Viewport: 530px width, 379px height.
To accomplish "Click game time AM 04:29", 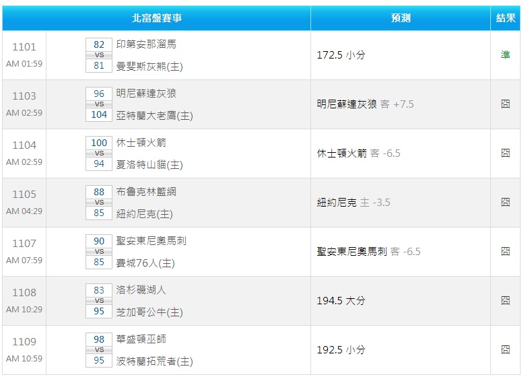I will pos(24,211).
